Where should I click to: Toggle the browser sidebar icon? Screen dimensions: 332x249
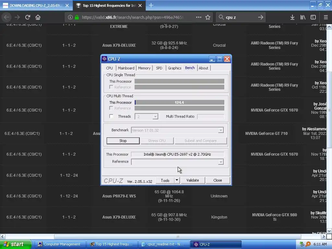[313, 17]
